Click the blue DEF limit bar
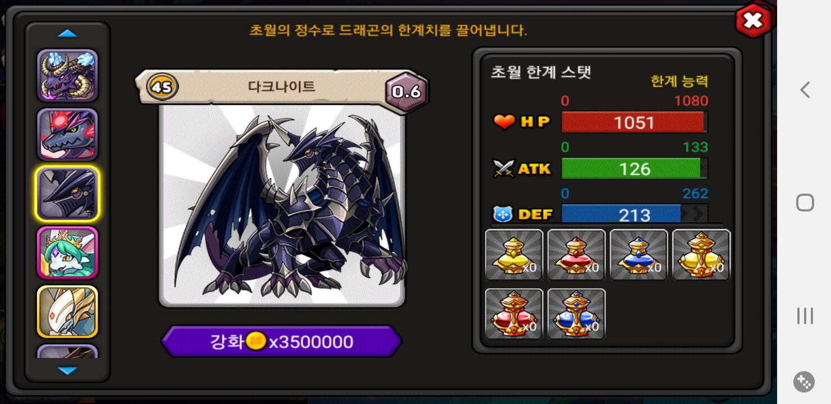831x404 pixels. [x=634, y=214]
